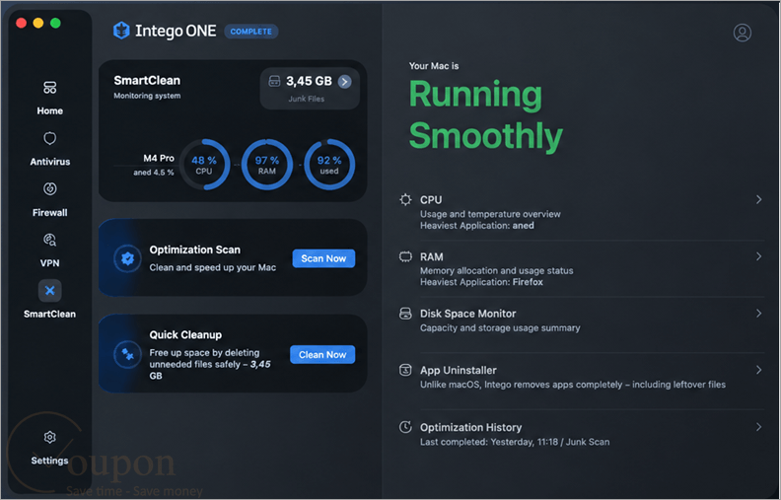
Task: Click the Disk Space Monitor drive icon
Action: point(406,314)
